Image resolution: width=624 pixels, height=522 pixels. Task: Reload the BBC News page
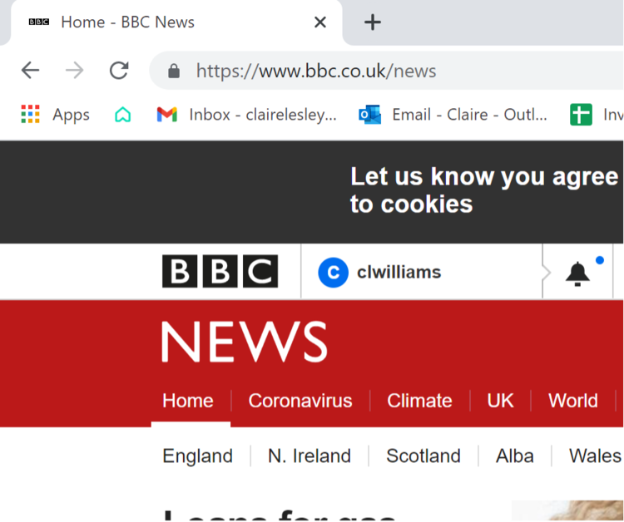[x=119, y=71]
